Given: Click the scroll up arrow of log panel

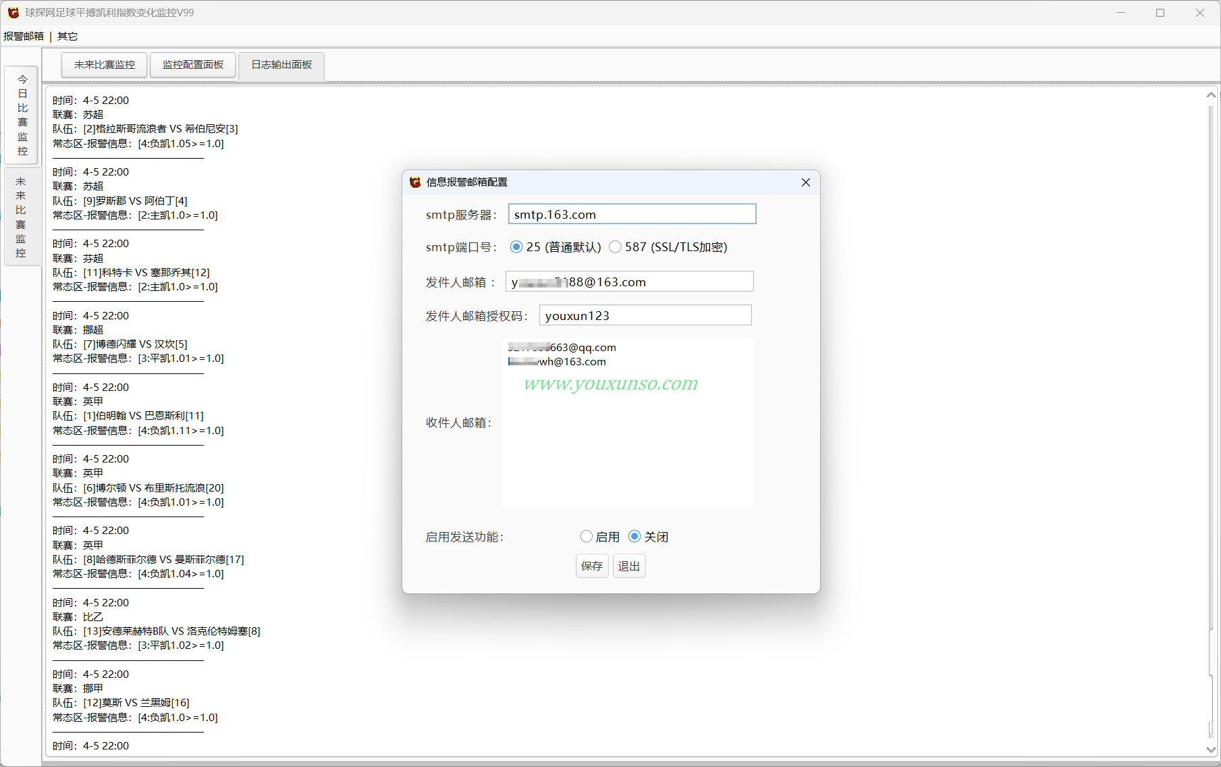Looking at the screenshot, I should coord(1211,95).
